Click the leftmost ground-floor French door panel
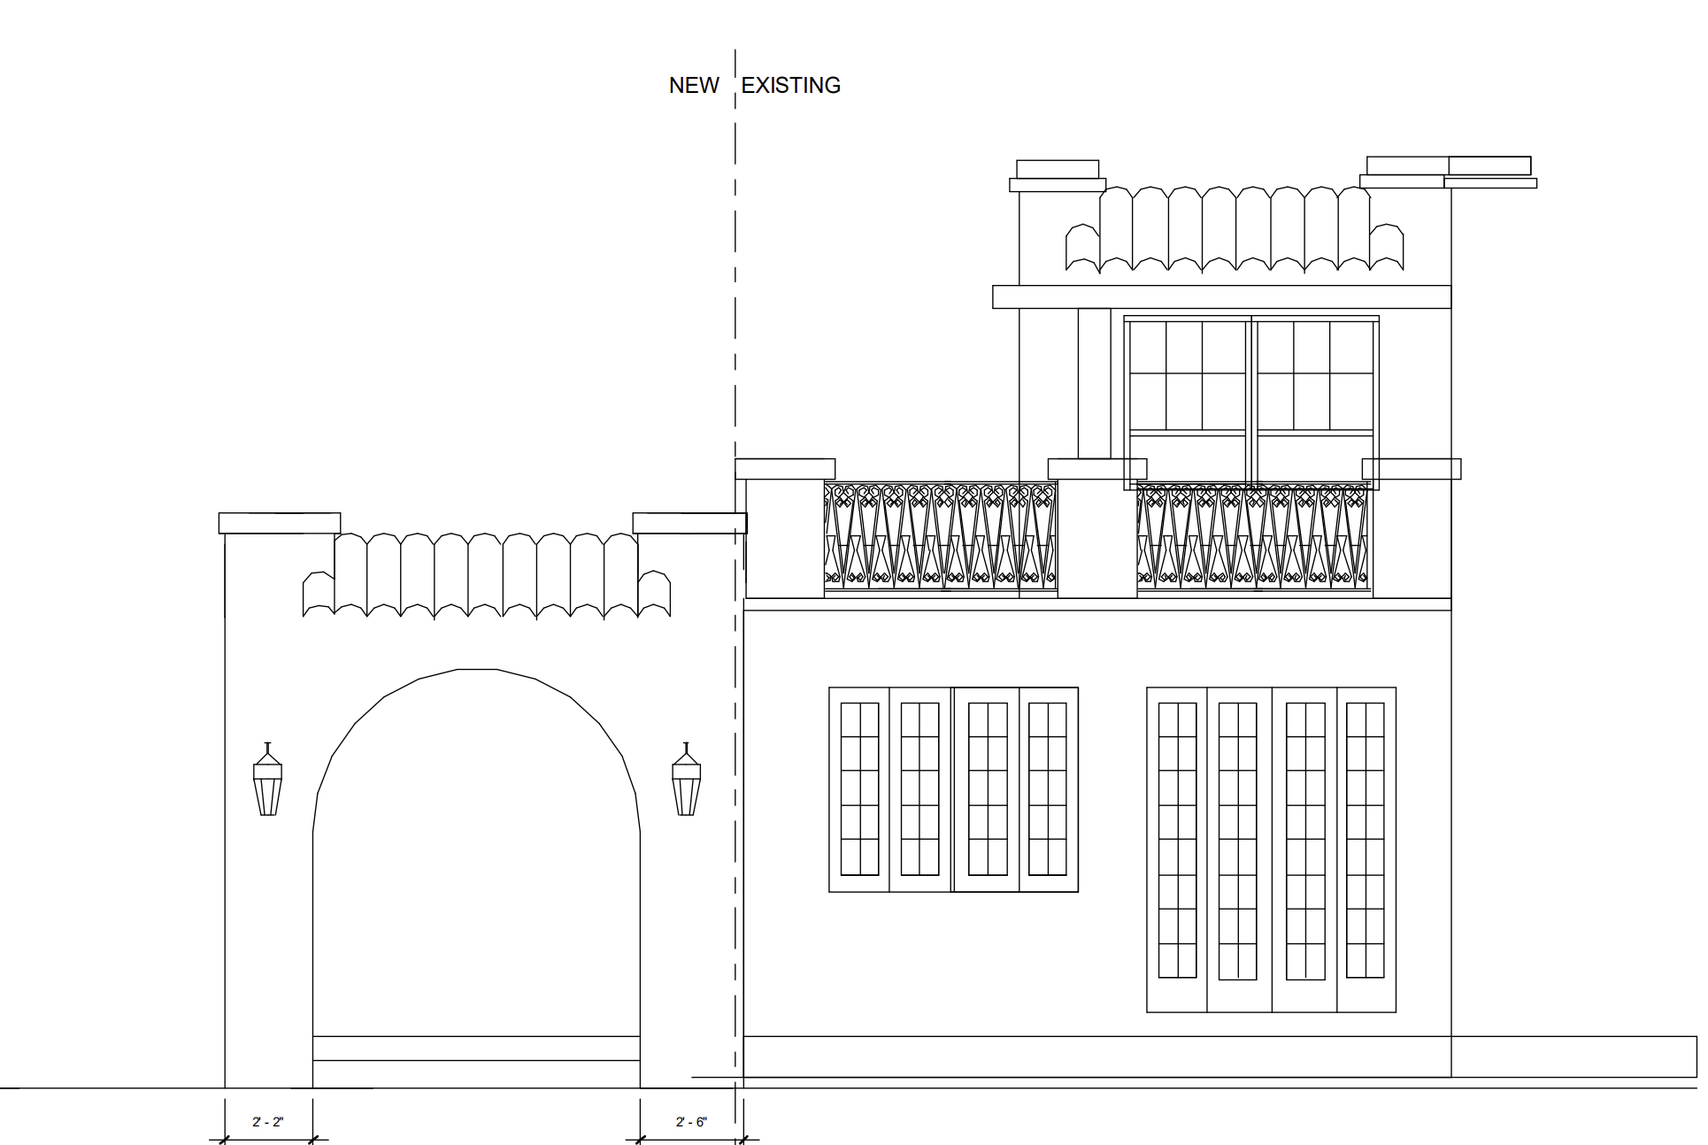The image size is (1708, 1145). (859, 788)
